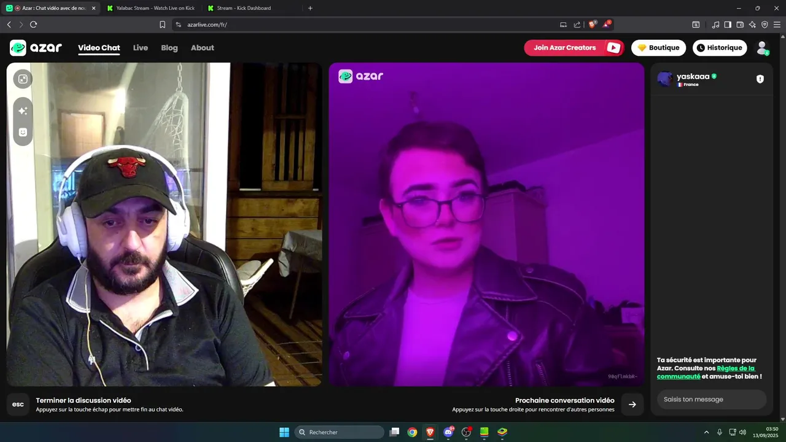786x442 pixels.
Task: Click the cast screen icon
Action: click(563, 25)
